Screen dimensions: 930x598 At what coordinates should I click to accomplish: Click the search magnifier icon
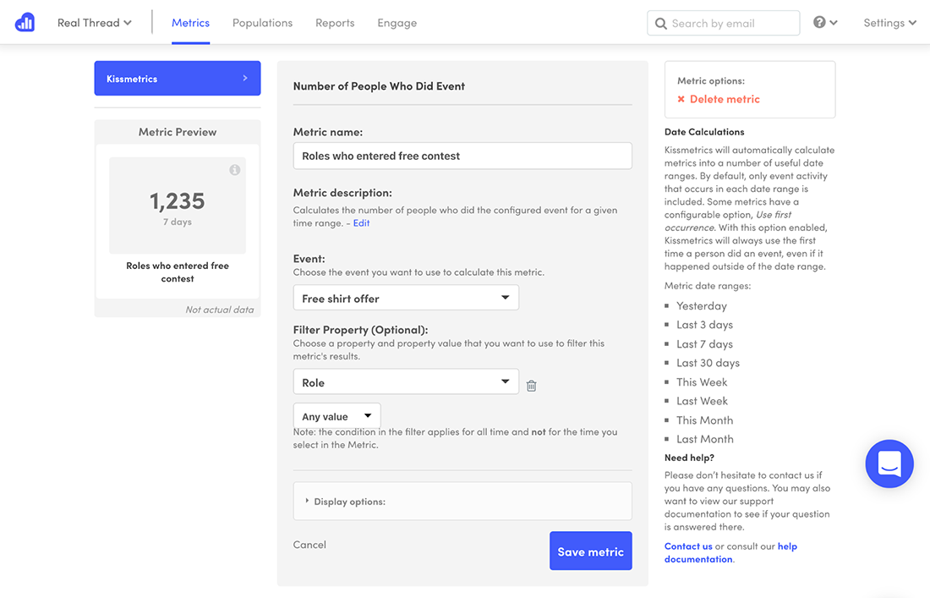(660, 24)
